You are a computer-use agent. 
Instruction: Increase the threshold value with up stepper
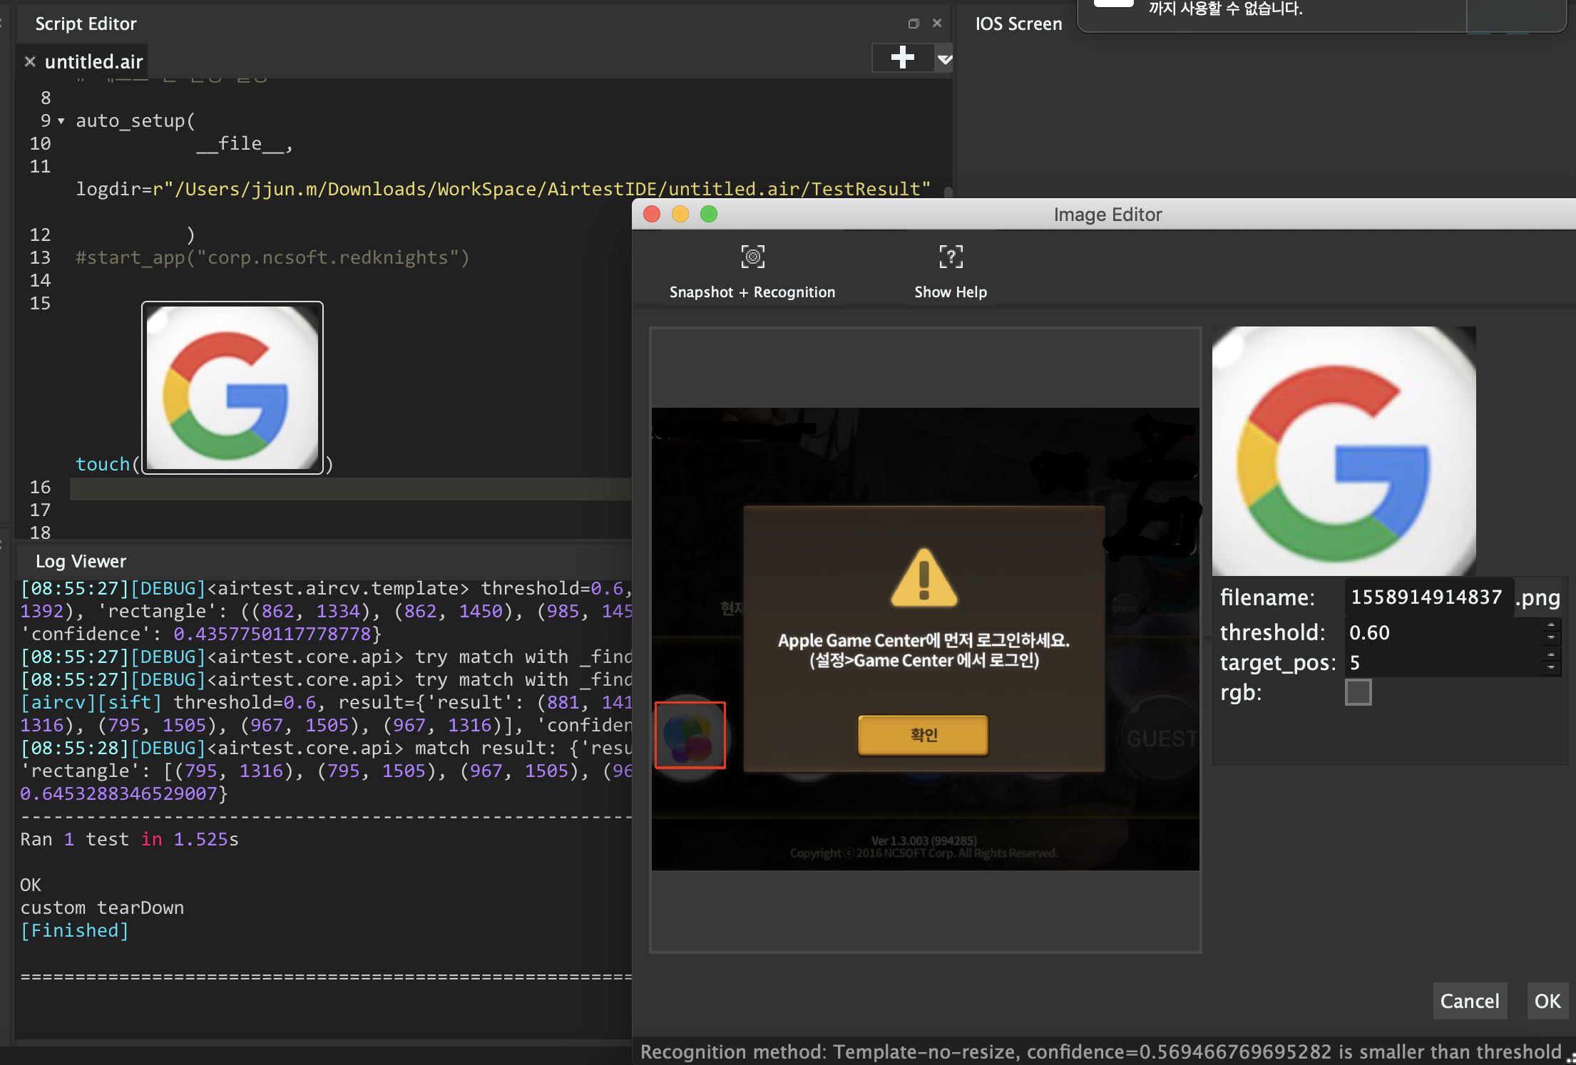[x=1551, y=626]
